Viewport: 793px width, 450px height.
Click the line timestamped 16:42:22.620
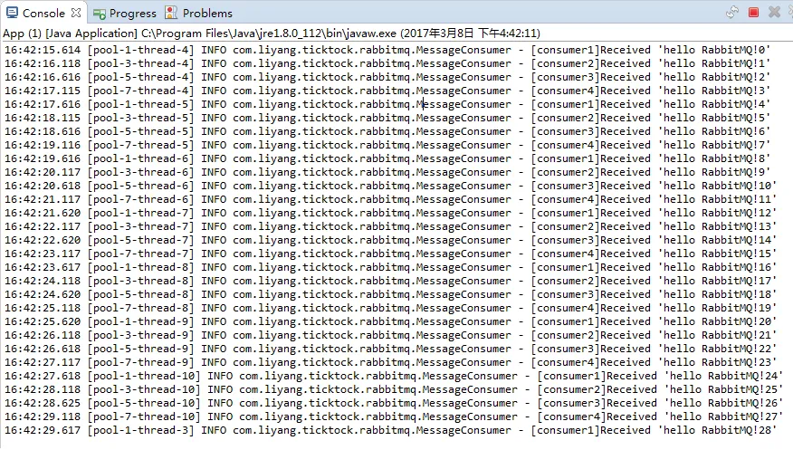pyautogui.click(x=390, y=240)
